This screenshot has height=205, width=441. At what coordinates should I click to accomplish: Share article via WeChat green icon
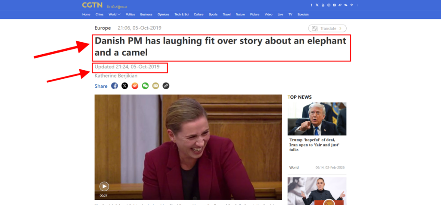145,86
